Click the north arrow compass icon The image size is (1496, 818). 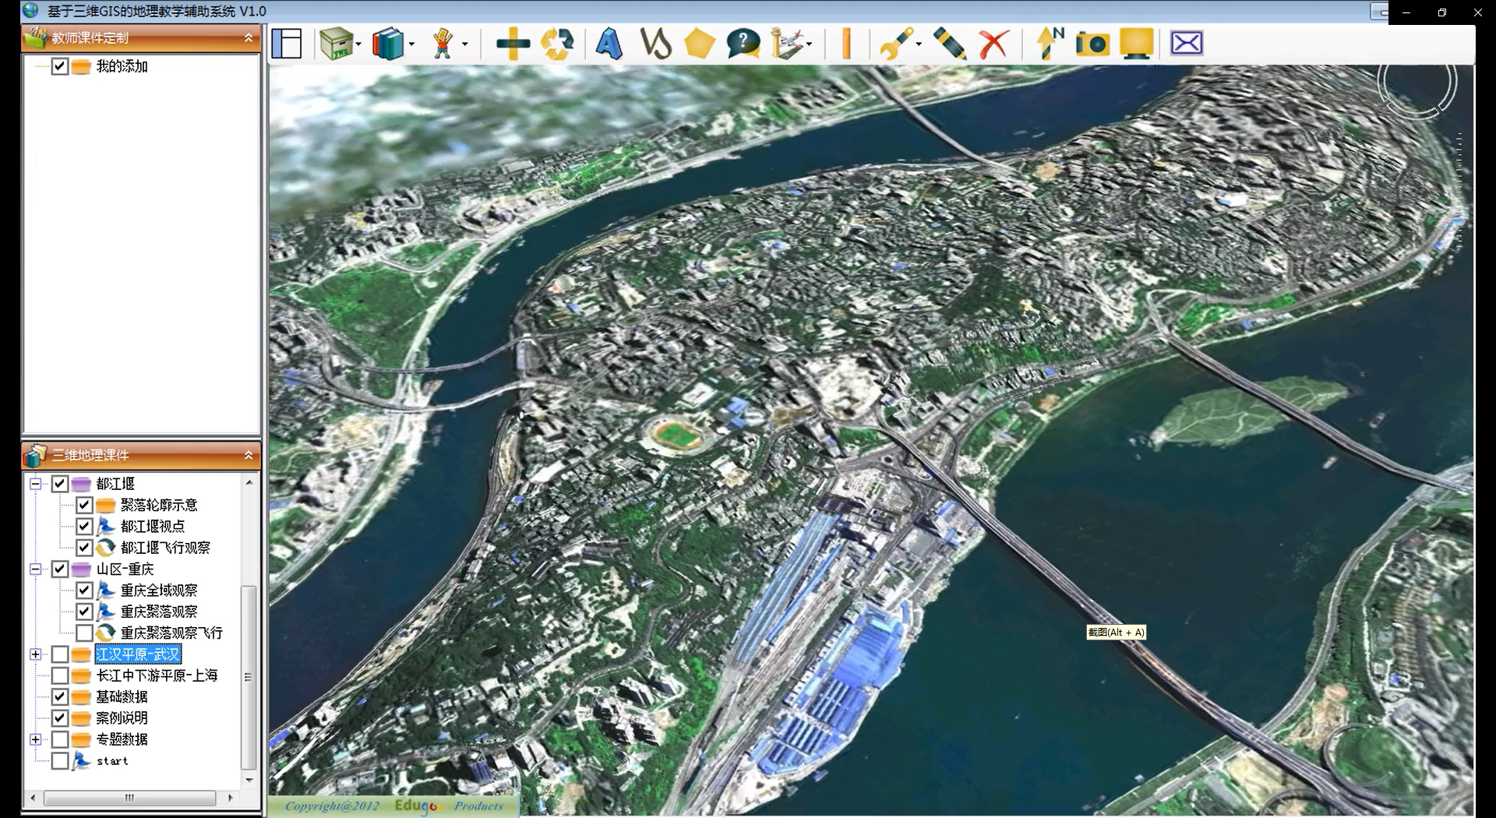[x=1049, y=44]
